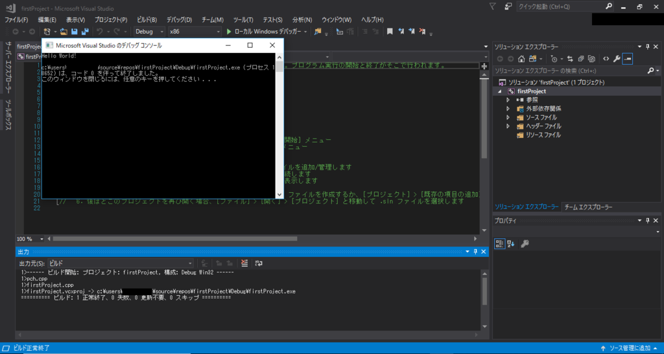The image size is (664, 354).
Task: Open the ビルド(B) menu
Action: (147, 20)
